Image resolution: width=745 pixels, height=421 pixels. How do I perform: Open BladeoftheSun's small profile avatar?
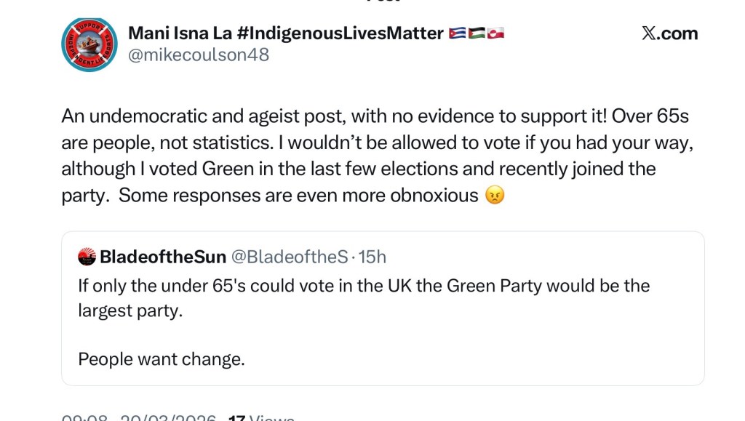[87, 256]
